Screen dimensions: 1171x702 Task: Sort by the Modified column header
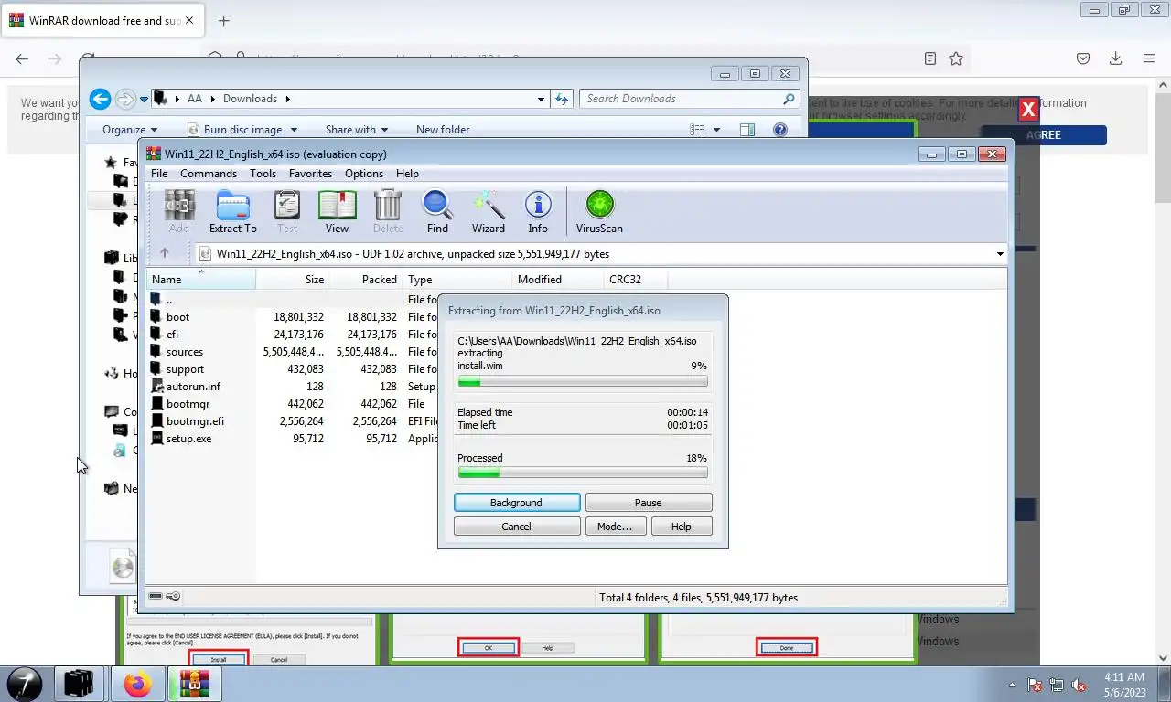[x=557, y=279]
